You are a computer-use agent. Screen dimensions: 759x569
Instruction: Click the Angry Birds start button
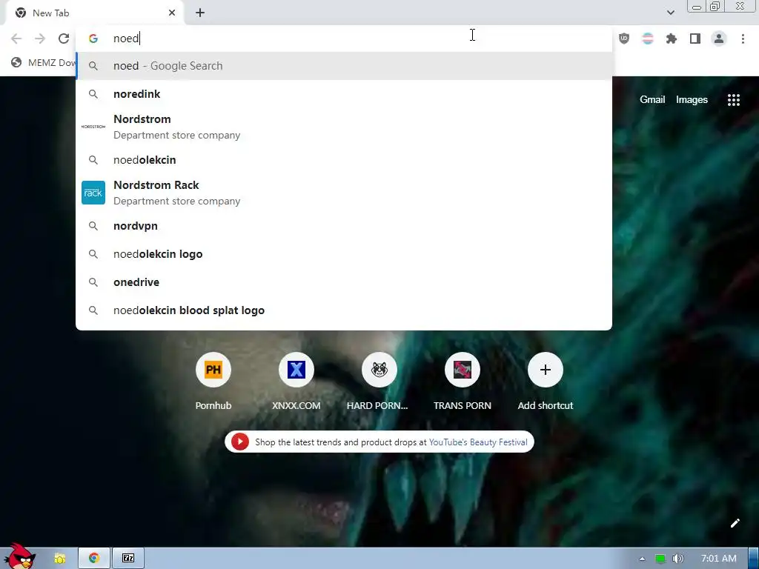[x=19, y=556]
